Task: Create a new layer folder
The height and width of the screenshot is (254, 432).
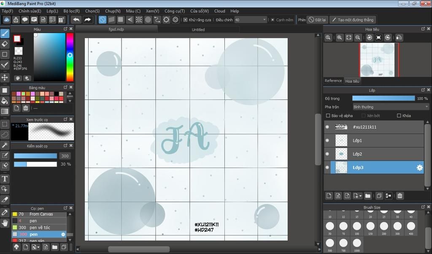Action: [367, 195]
